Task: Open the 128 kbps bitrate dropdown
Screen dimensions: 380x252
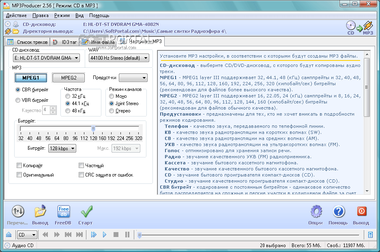Action: (x=62, y=149)
